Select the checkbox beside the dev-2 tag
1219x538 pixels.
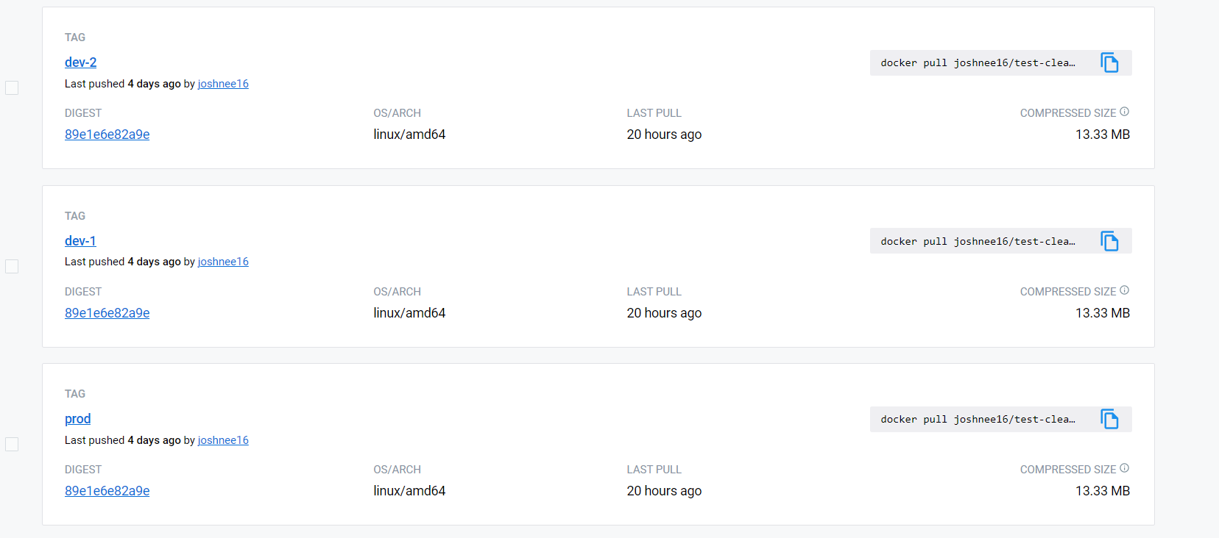(12, 87)
